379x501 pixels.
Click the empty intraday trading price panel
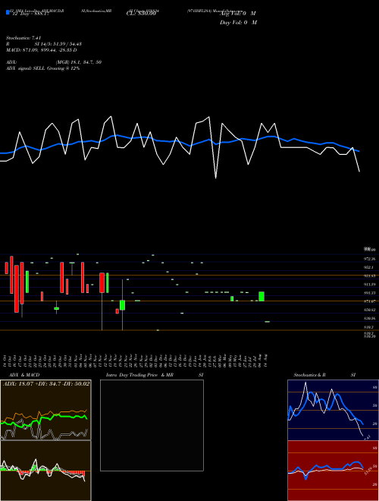pos(152,425)
